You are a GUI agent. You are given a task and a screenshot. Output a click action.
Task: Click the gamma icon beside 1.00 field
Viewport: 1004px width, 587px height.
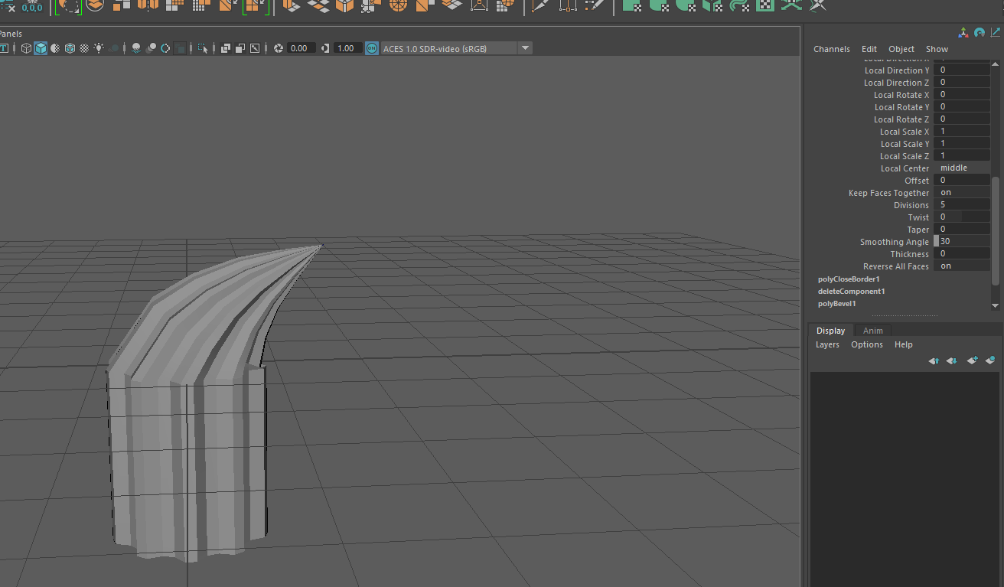click(325, 48)
